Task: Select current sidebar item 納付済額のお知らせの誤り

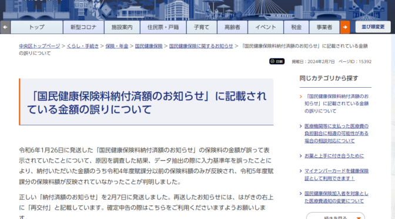Action: (336, 104)
